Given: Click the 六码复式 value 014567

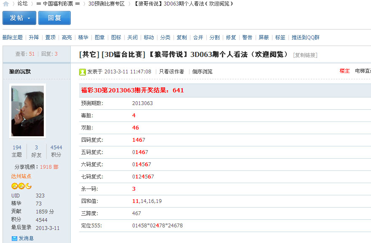Looking at the screenshot, I should point(141,164).
